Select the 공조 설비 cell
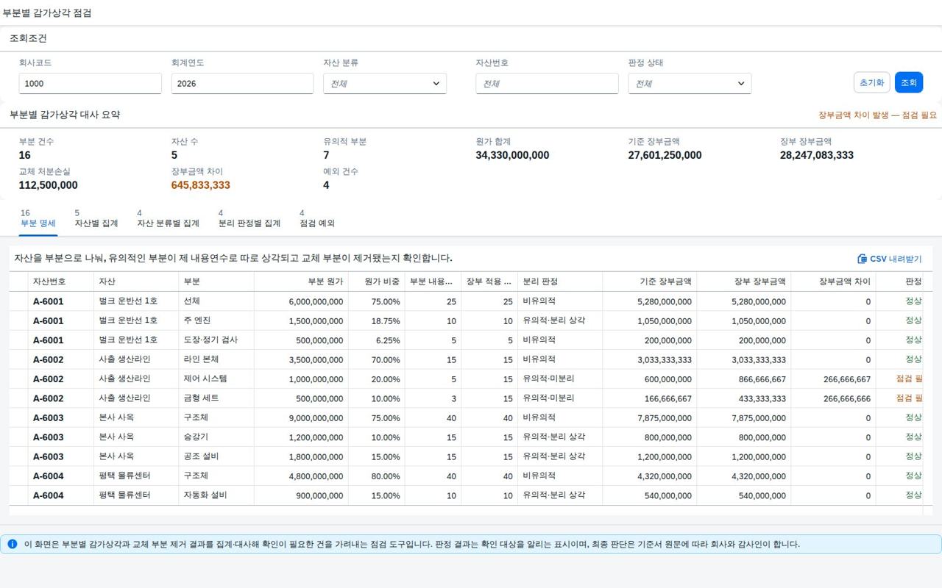942x588 pixels. pos(216,456)
